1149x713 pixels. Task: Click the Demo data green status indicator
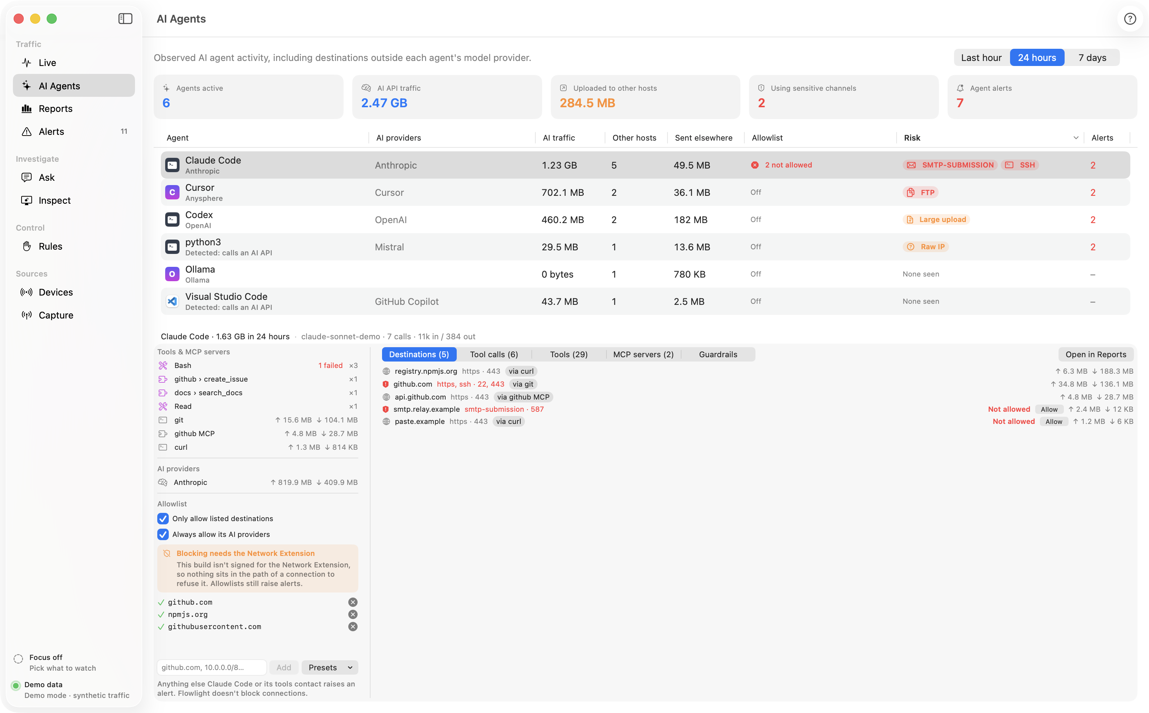click(x=16, y=686)
